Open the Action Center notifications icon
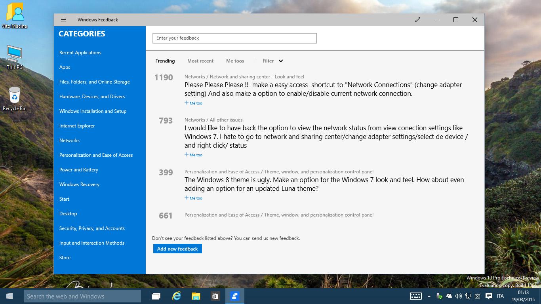The height and width of the screenshot is (304, 541). [x=489, y=296]
